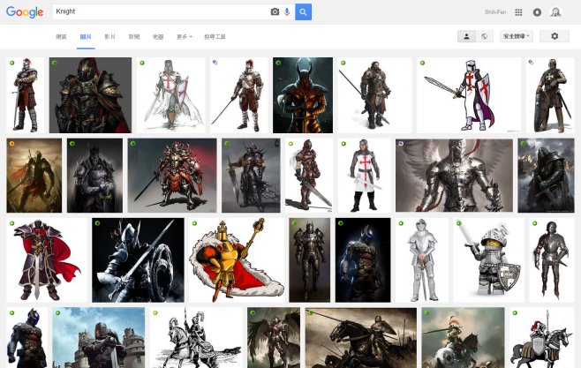Switch to the 網頁 web tab
This screenshot has height=368, width=581.
pyautogui.click(x=61, y=37)
